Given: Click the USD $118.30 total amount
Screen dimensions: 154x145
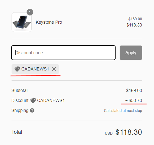Looking at the screenshot, I should coord(123,132).
